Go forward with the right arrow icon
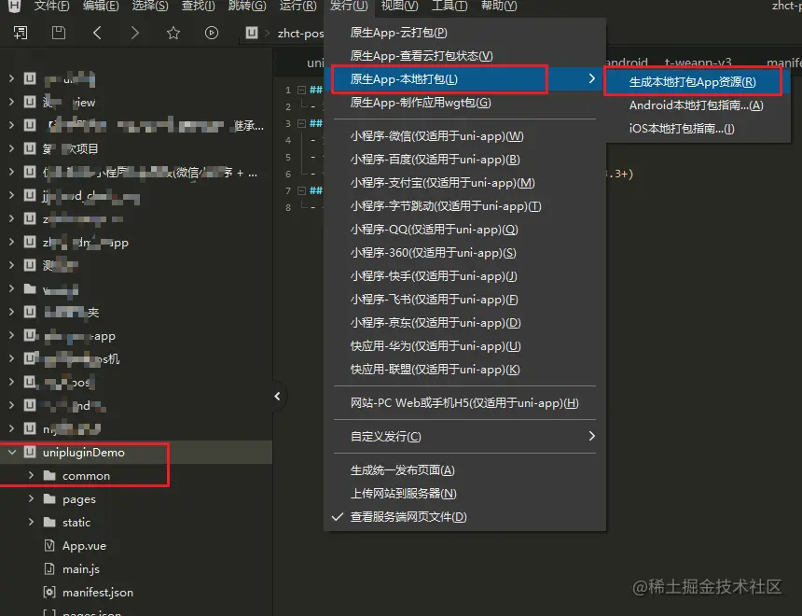Viewport: 802px width, 616px height. point(135,33)
